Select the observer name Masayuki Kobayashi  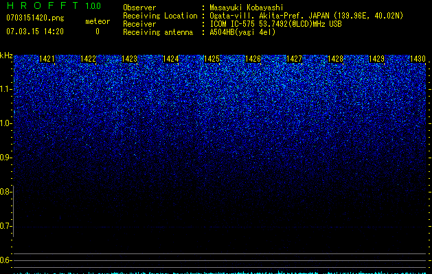[247, 8]
